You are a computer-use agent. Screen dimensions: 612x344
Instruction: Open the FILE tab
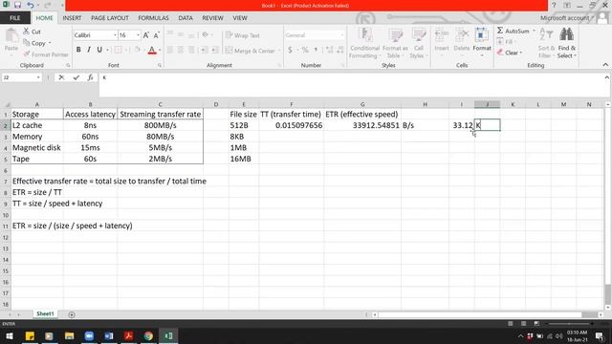[15, 18]
